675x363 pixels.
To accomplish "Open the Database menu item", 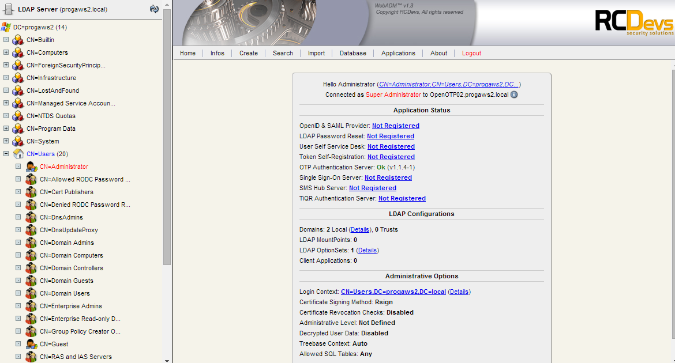I will click(x=353, y=54).
